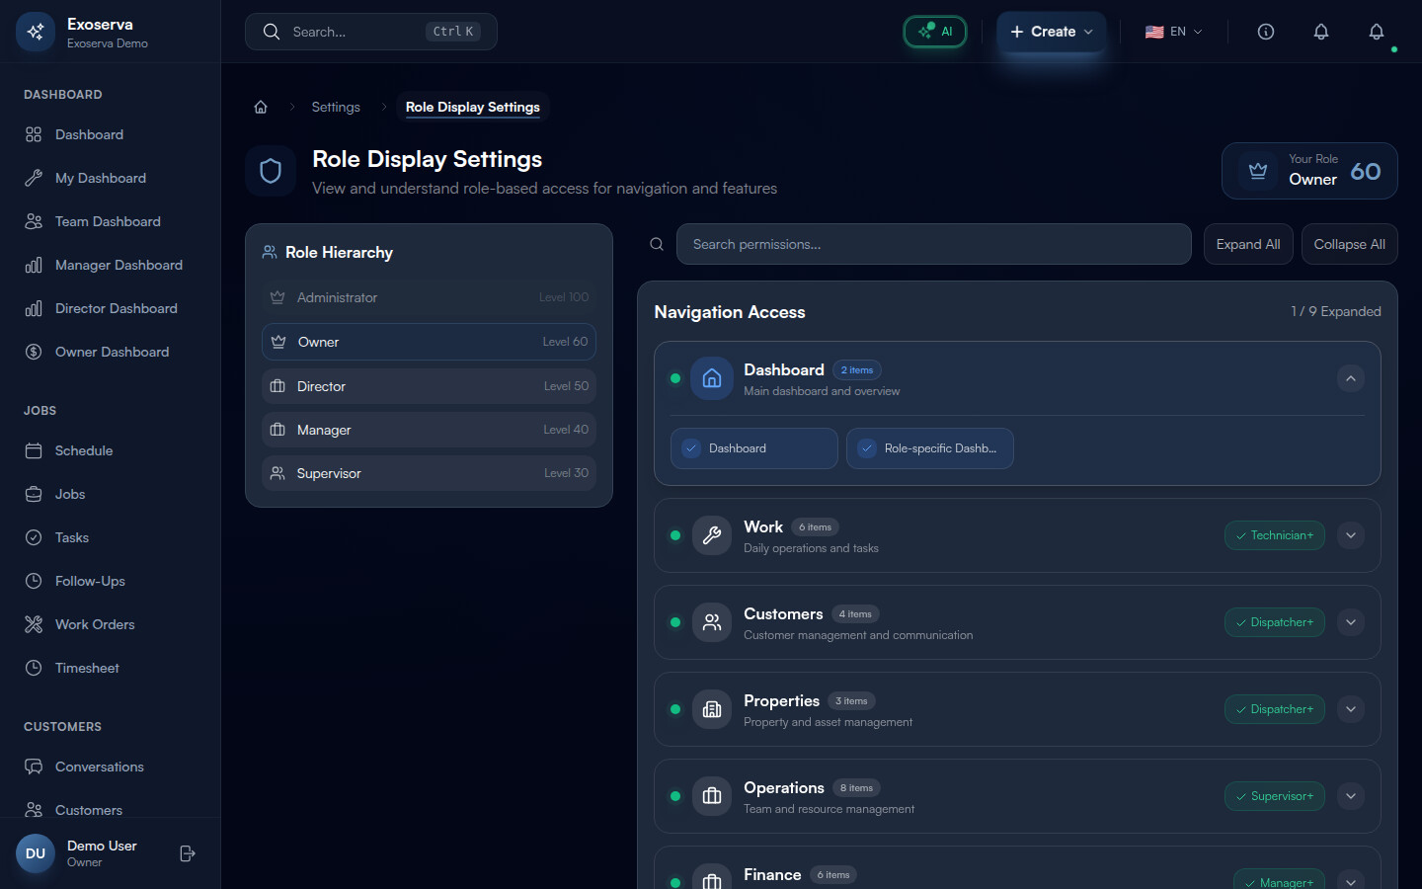Viewport: 1422px width, 889px height.
Task: Click the home breadcrumb icon
Action: [x=261, y=108]
